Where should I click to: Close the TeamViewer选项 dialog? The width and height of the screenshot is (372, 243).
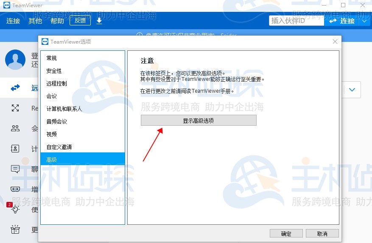[x=335, y=41]
